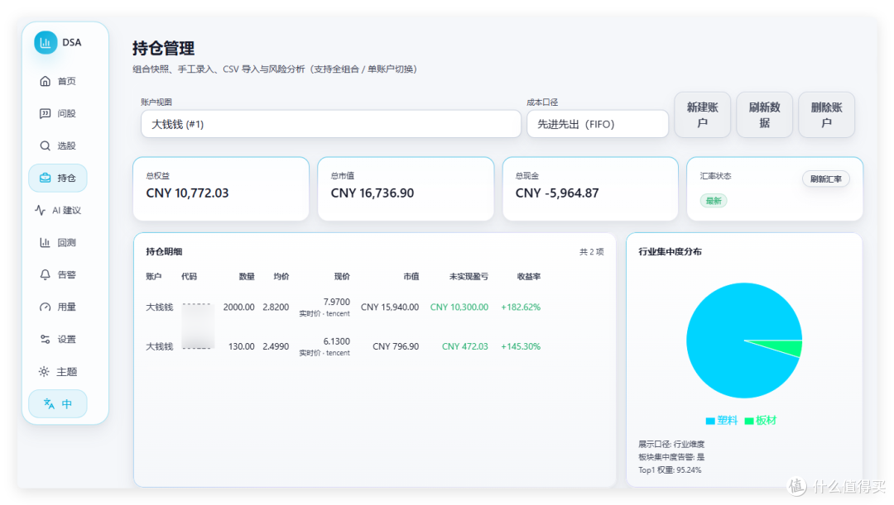Click the 行业集中度分布 heading
This screenshot has height=505, width=894.
tap(670, 251)
